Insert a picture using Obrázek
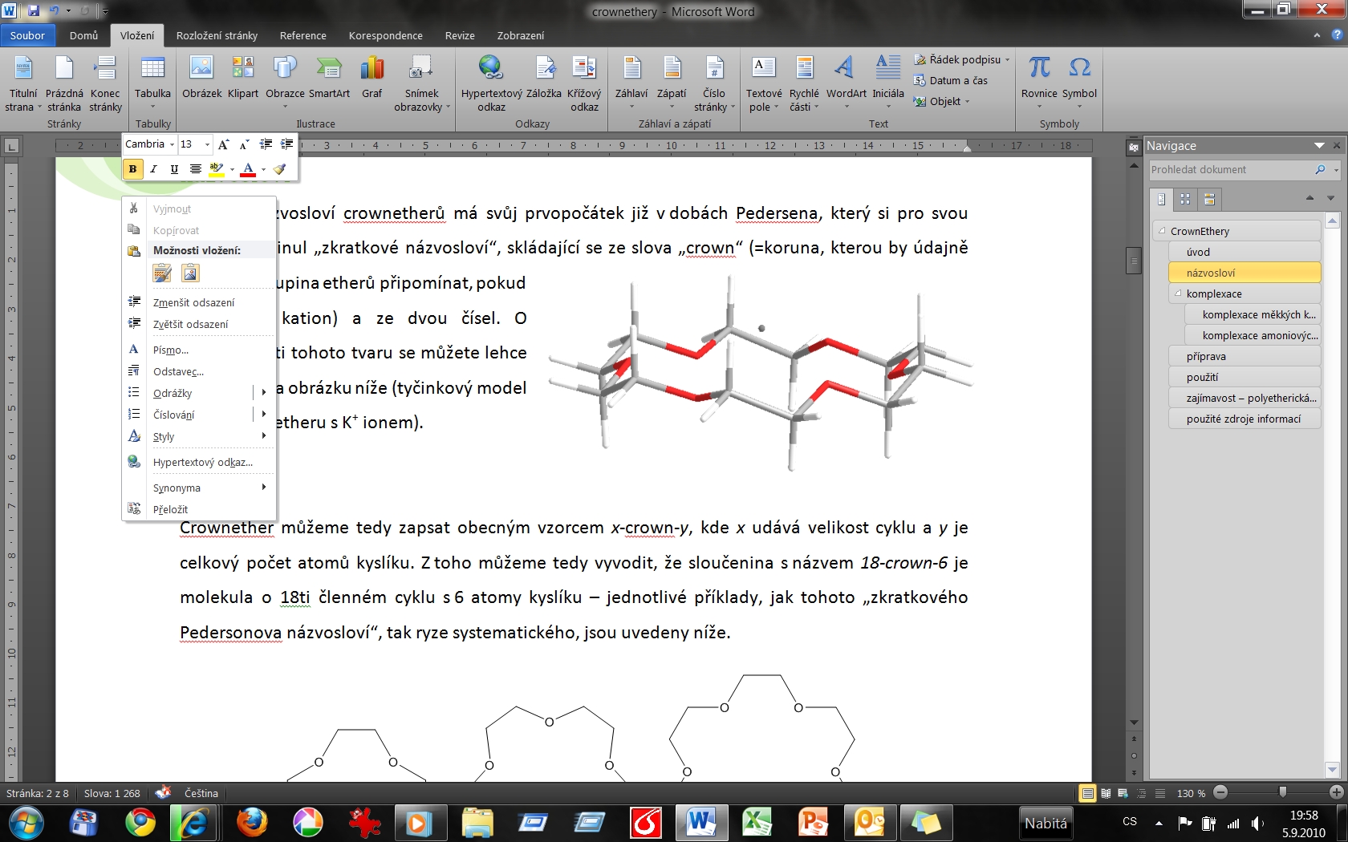Screen dimensions: 1348x842 coord(201,78)
